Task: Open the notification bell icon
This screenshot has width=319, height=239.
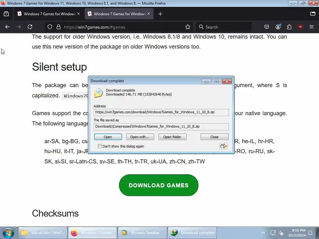Action: [311, 233]
